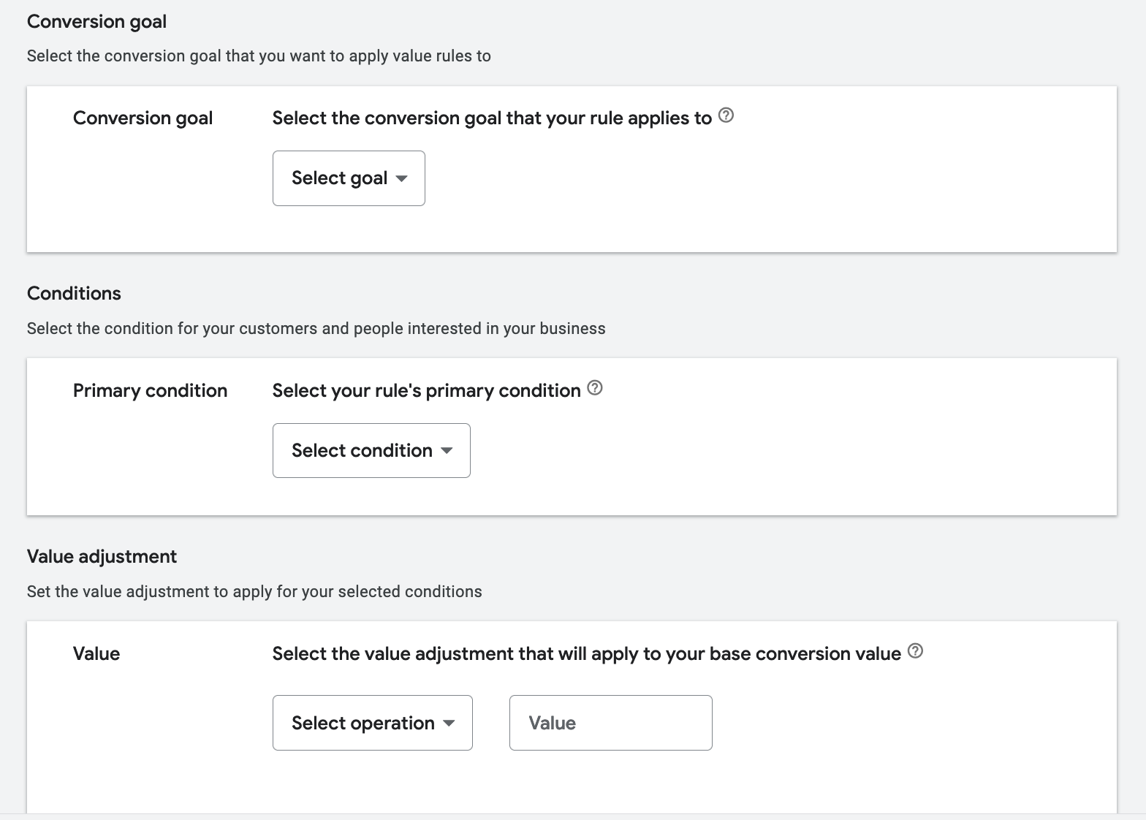Click the arrow in the Select goal box

click(x=401, y=178)
